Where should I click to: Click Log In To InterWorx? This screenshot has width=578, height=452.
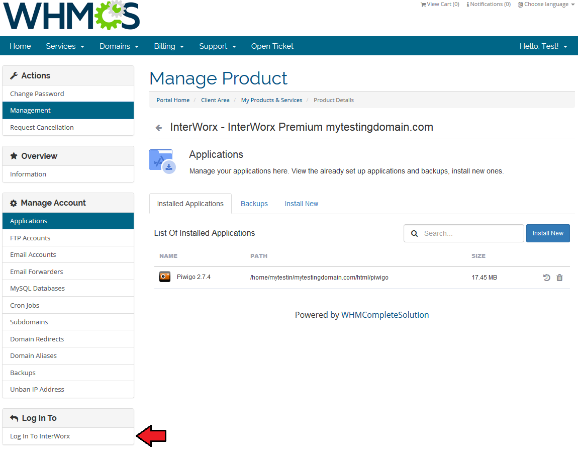pos(68,436)
